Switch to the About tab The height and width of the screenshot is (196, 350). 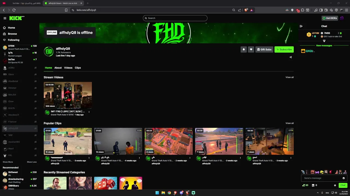pos(58,68)
